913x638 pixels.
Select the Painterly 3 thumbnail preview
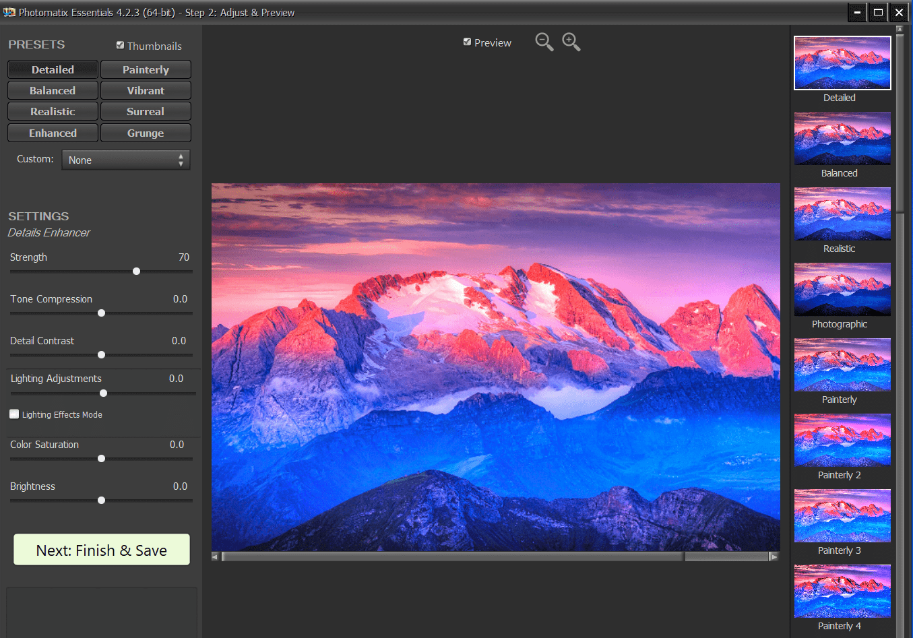pos(842,515)
